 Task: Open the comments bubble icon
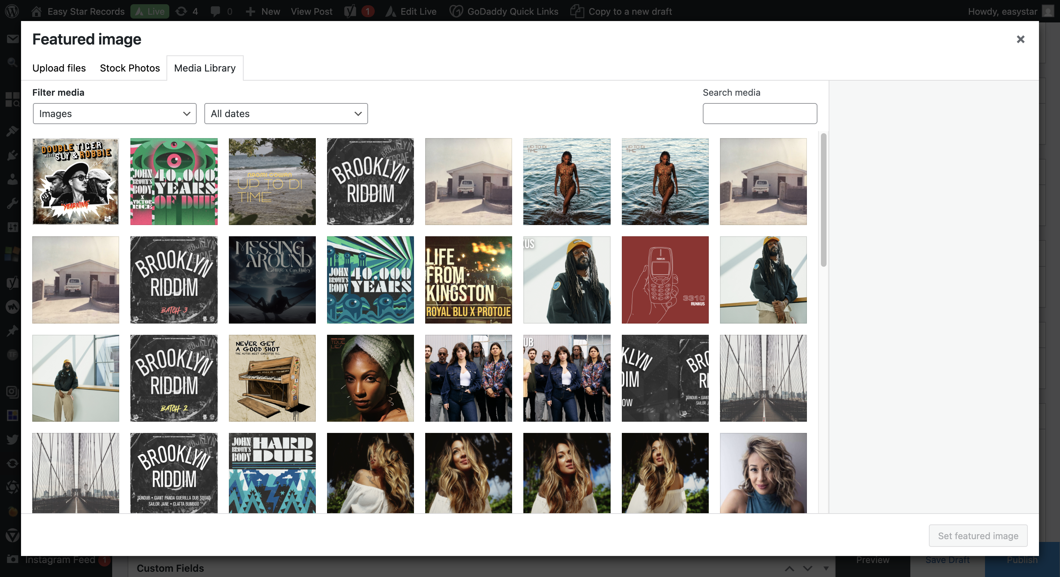215,11
